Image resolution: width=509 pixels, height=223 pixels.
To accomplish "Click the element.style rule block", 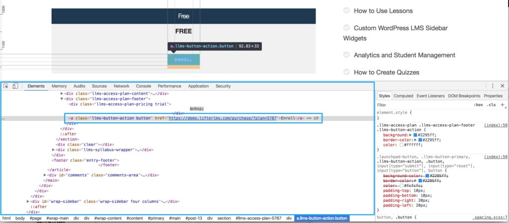I will tap(394, 115).
